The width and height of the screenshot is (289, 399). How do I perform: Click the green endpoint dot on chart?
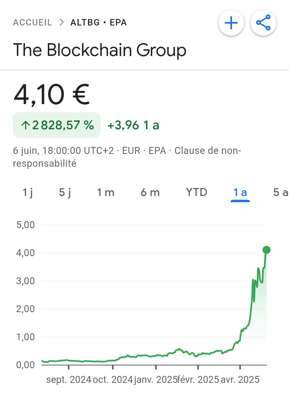[x=267, y=250]
